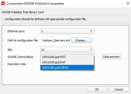Click the Execution rate label
The image size is (131, 94).
17,64
